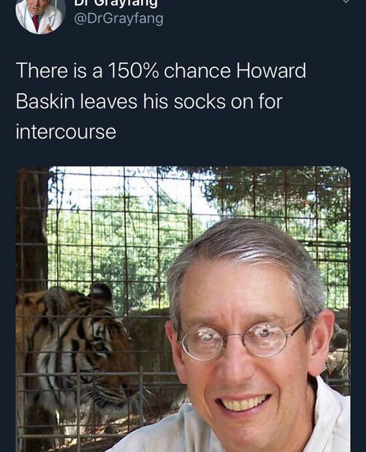Tap the word "socks" in the tweet
The height and width of the screenshot is (452, 366).
tap(200, 102)
